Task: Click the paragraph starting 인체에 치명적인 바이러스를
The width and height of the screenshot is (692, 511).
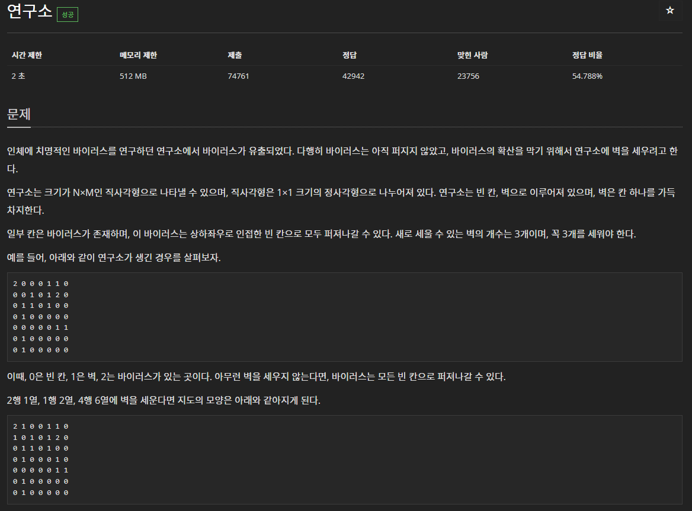Action: click(342, 160)
